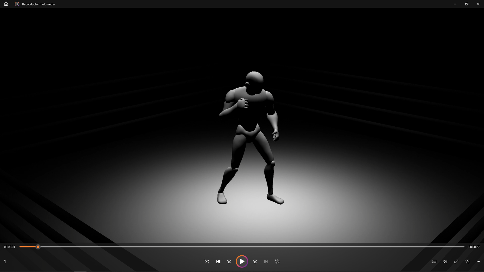Click the orange seek bar thumb

click(38, 247)
